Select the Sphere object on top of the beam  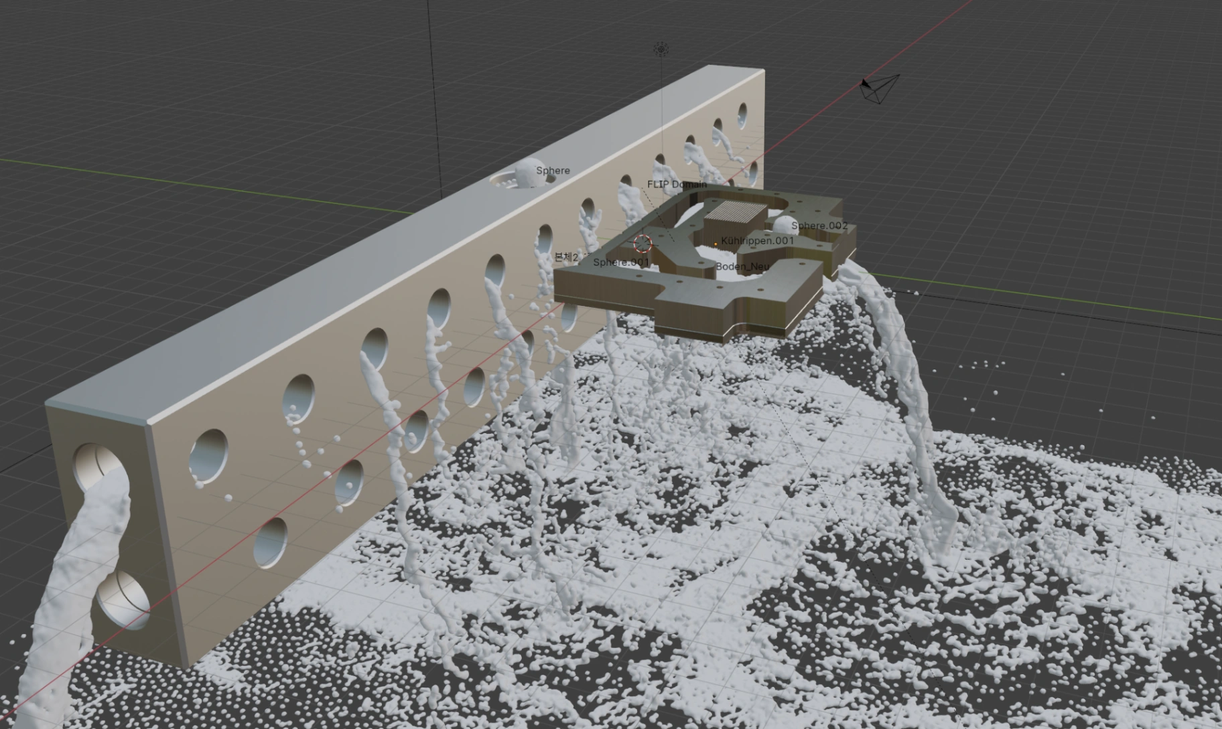click(526, 171)
